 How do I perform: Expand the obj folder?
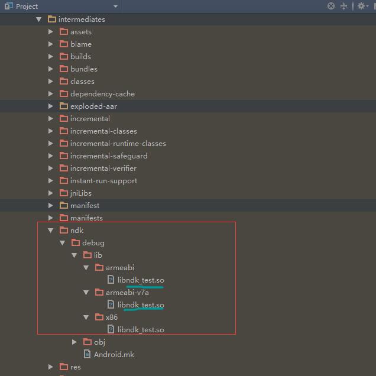(x=74, y=342)
